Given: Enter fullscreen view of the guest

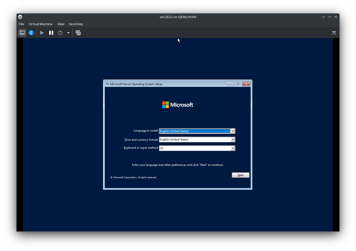Looking at the screenshot, I should tap(334, 33).
